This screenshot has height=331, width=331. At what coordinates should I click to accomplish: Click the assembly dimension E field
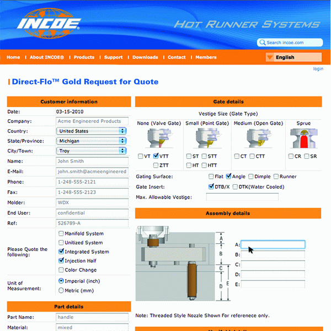(x=273, y=284)
